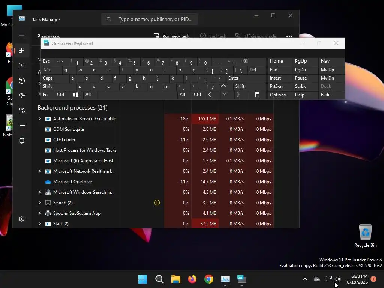384x288 pixels.
Task: Expand Start (2) process group
Action: (x=39, y=224)
